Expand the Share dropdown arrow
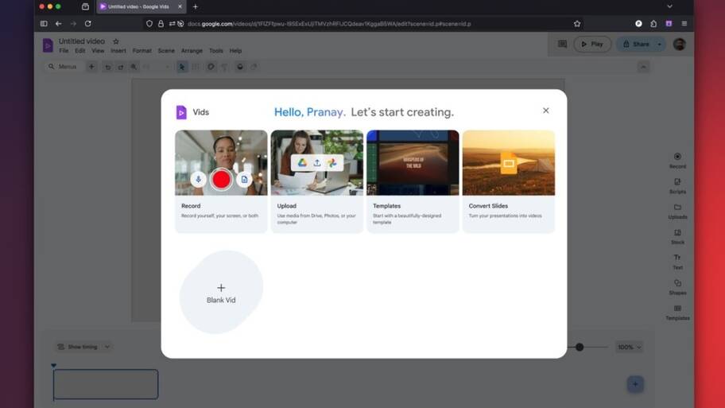This screenshot has width=725, height=408. [x=659, y=44]
